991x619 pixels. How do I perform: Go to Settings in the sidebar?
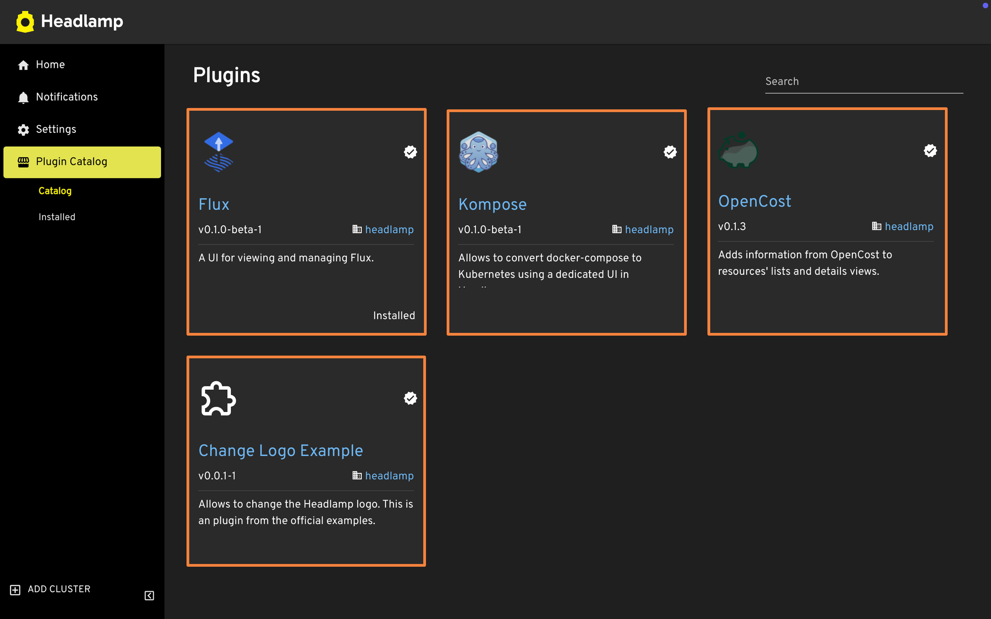pos(82,129)
